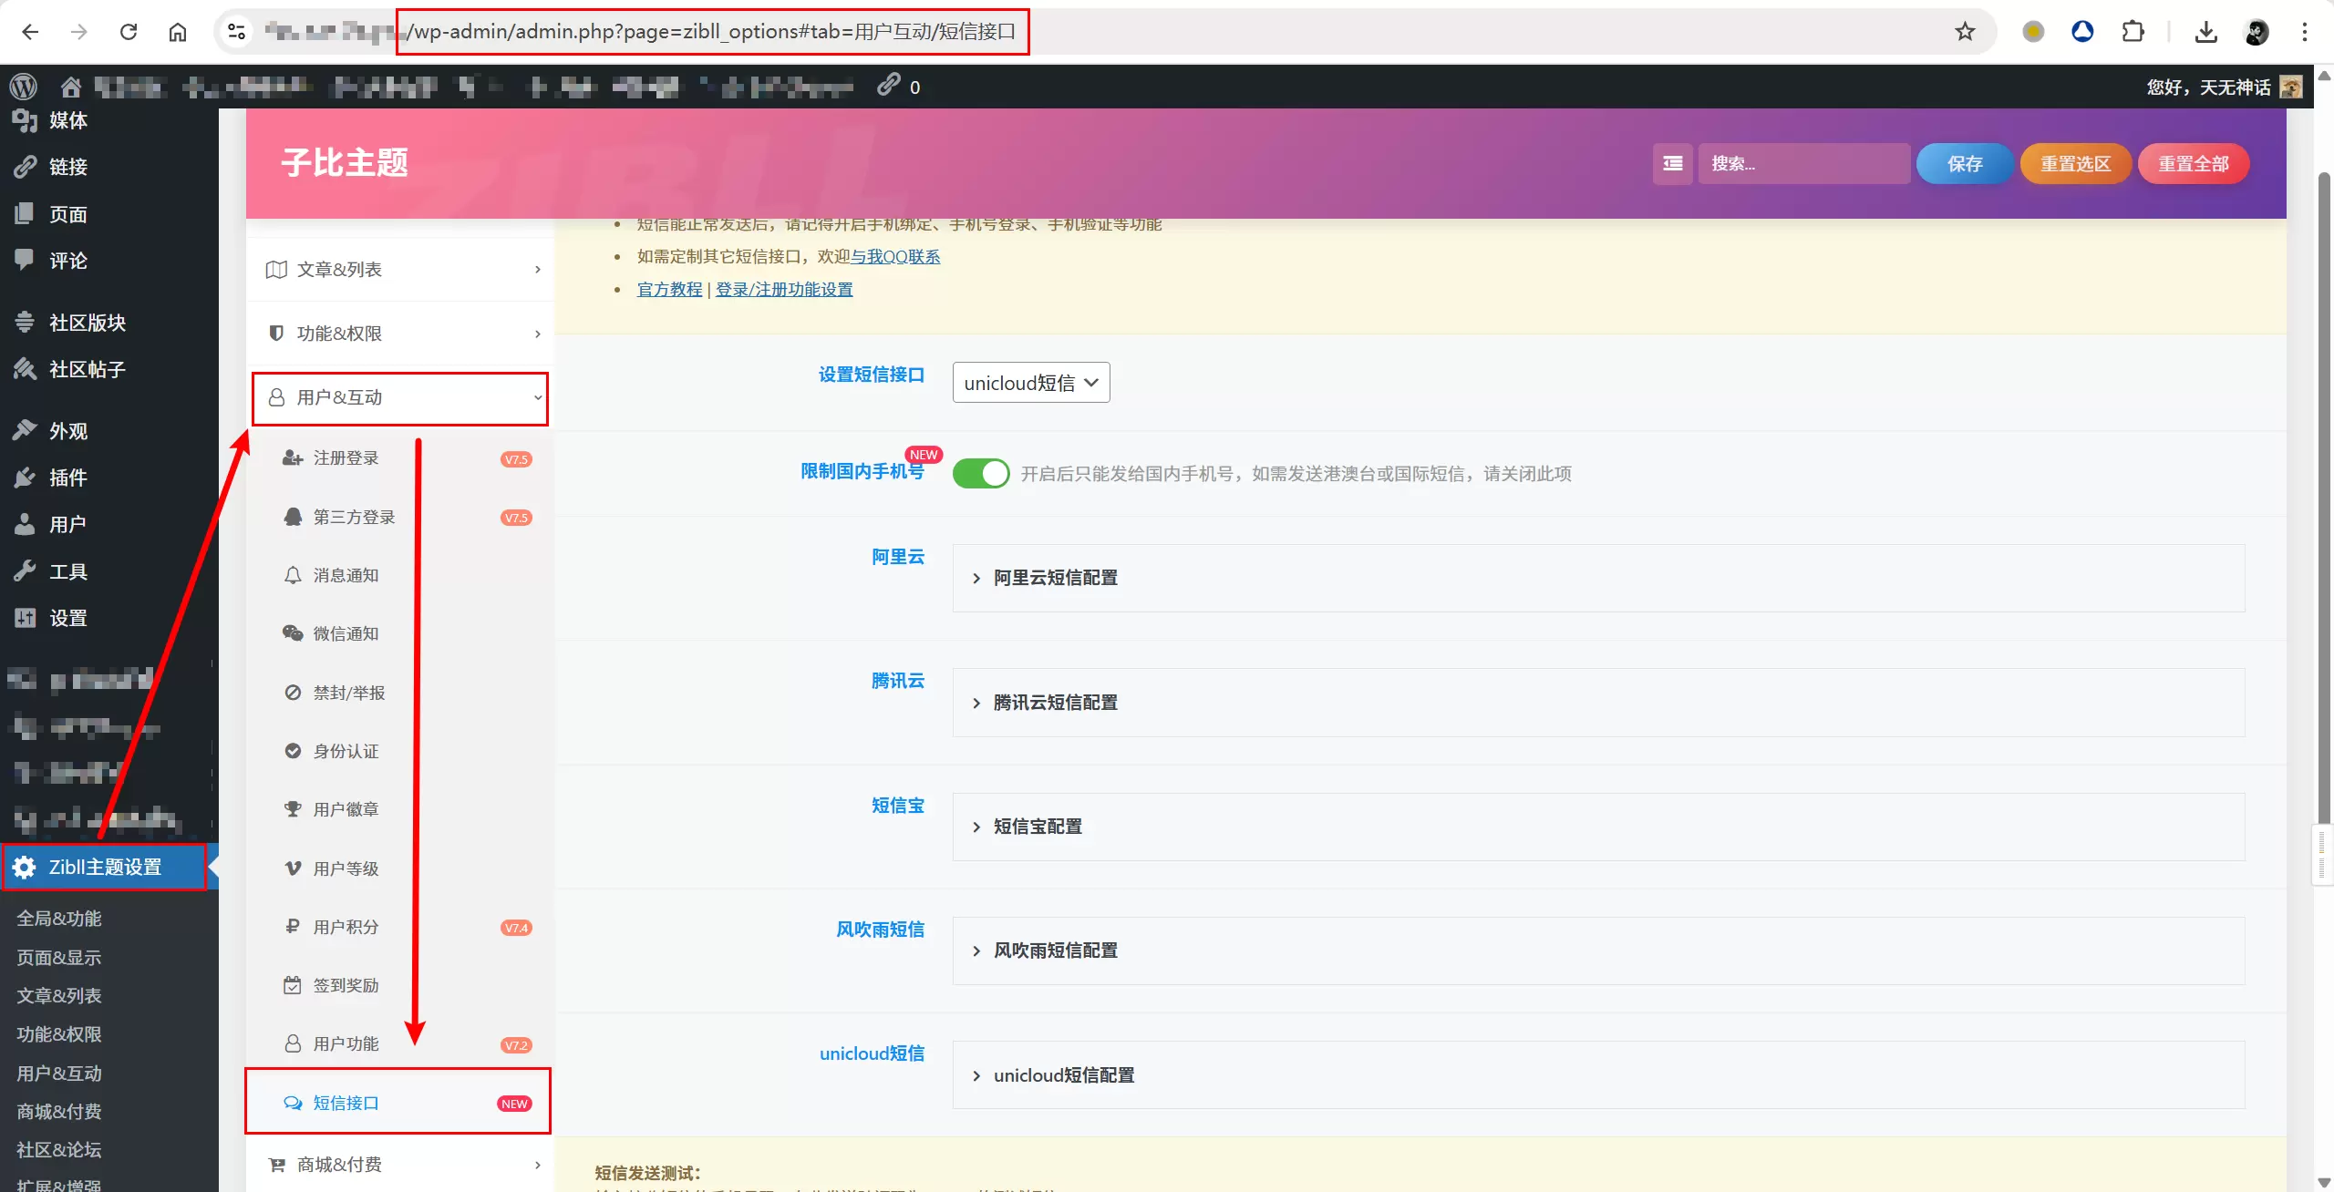Image resolution: width=2334 pixels, height=1192 pixels.
Task: Click the link icon in admin bar
Action: [x=888, y=85]
